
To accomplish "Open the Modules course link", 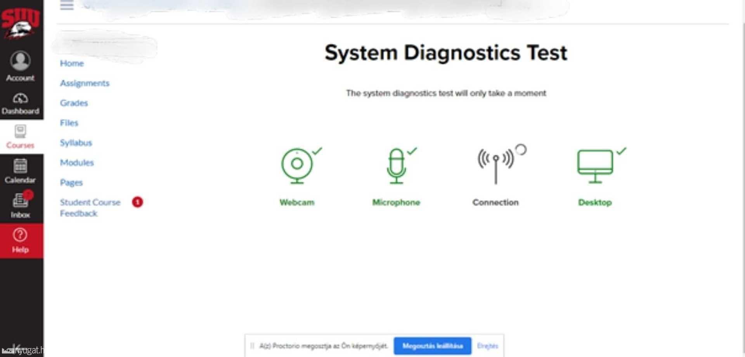I will click(77, 162).
